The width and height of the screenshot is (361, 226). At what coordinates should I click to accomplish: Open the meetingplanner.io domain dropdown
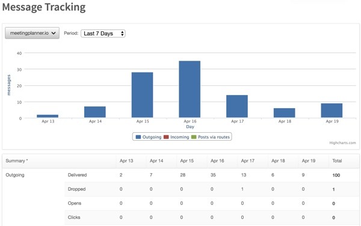click(32, 33)
